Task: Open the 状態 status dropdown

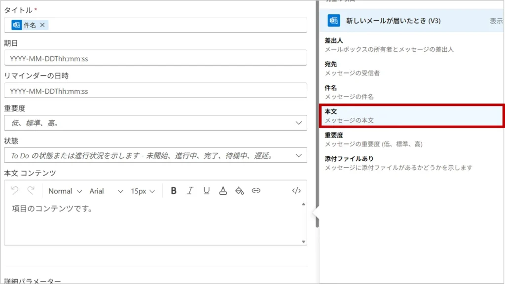Action: click(x=298, y=155)
